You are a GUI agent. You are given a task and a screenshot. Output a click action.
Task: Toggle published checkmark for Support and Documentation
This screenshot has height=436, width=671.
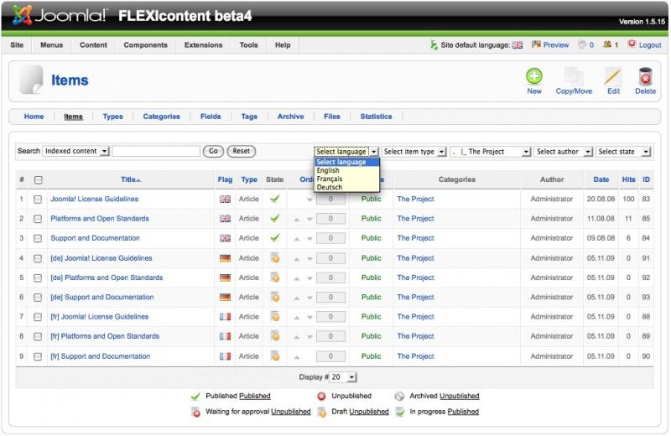275,238
